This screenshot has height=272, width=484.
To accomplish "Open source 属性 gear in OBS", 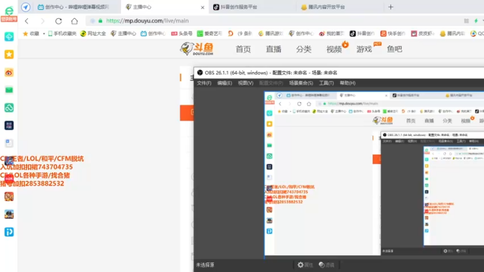I will tap(305, 265).
